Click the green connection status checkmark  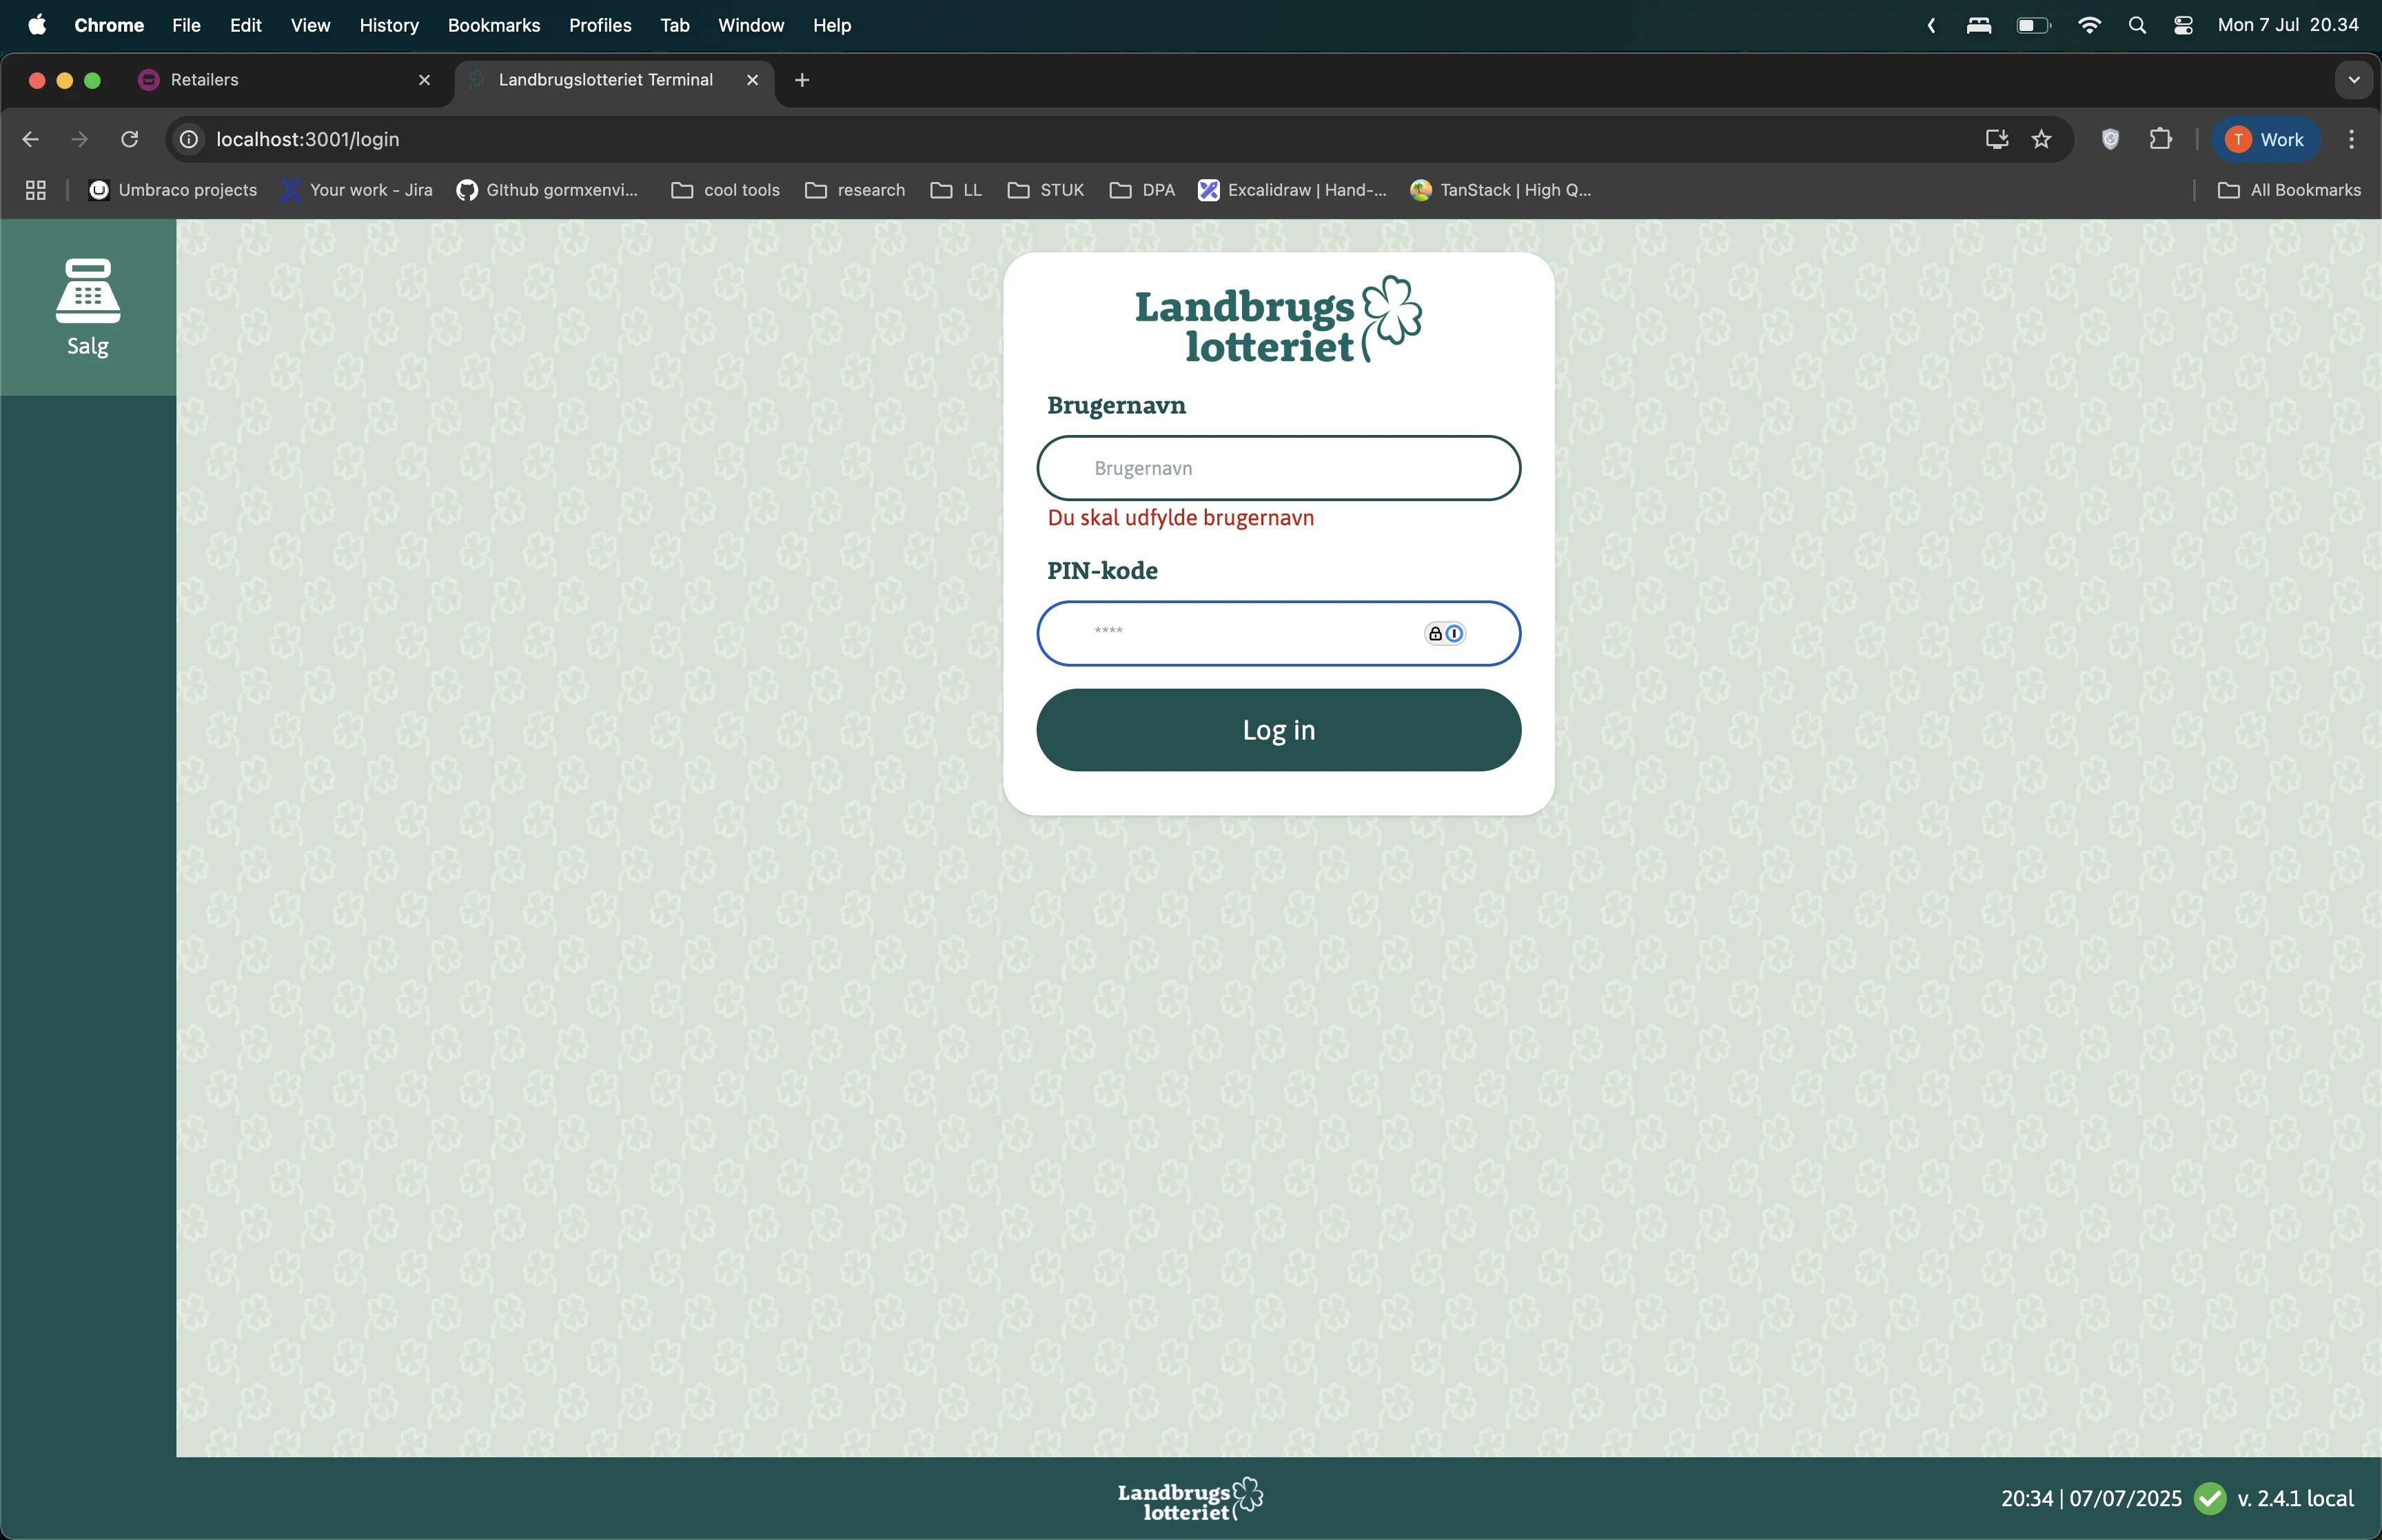point(2210,1498)
